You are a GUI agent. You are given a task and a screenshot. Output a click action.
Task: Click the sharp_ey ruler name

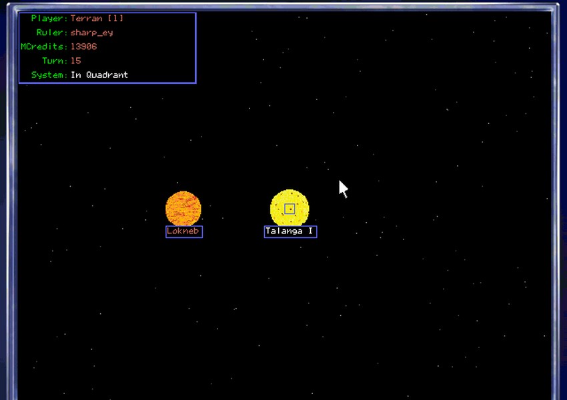pos(92,33)
